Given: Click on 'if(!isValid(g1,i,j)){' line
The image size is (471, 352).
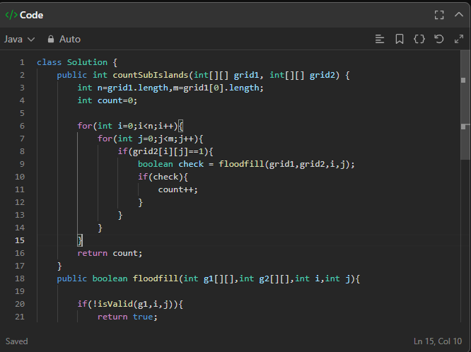Looking at the screenshot, I should [x=130, y=304].
